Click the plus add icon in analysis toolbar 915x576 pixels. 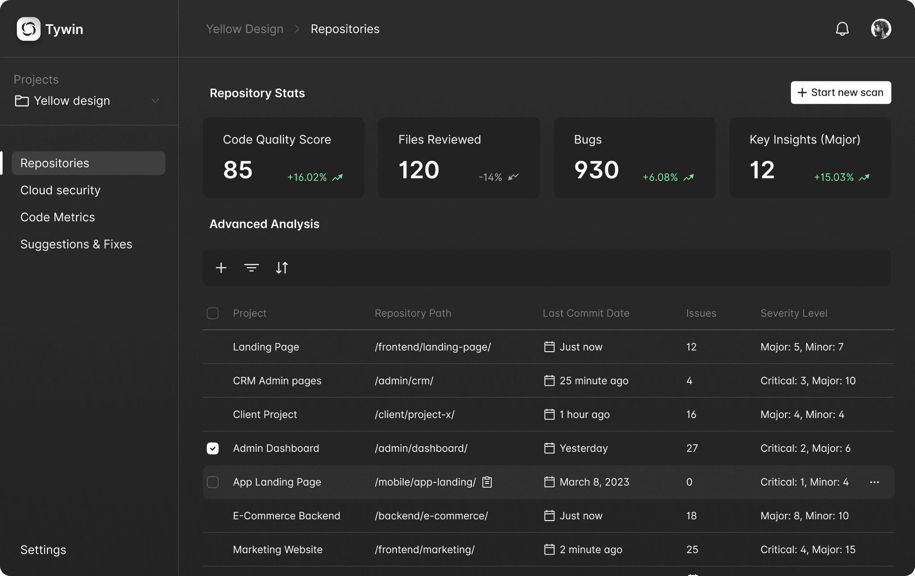[x=221, y=268]
